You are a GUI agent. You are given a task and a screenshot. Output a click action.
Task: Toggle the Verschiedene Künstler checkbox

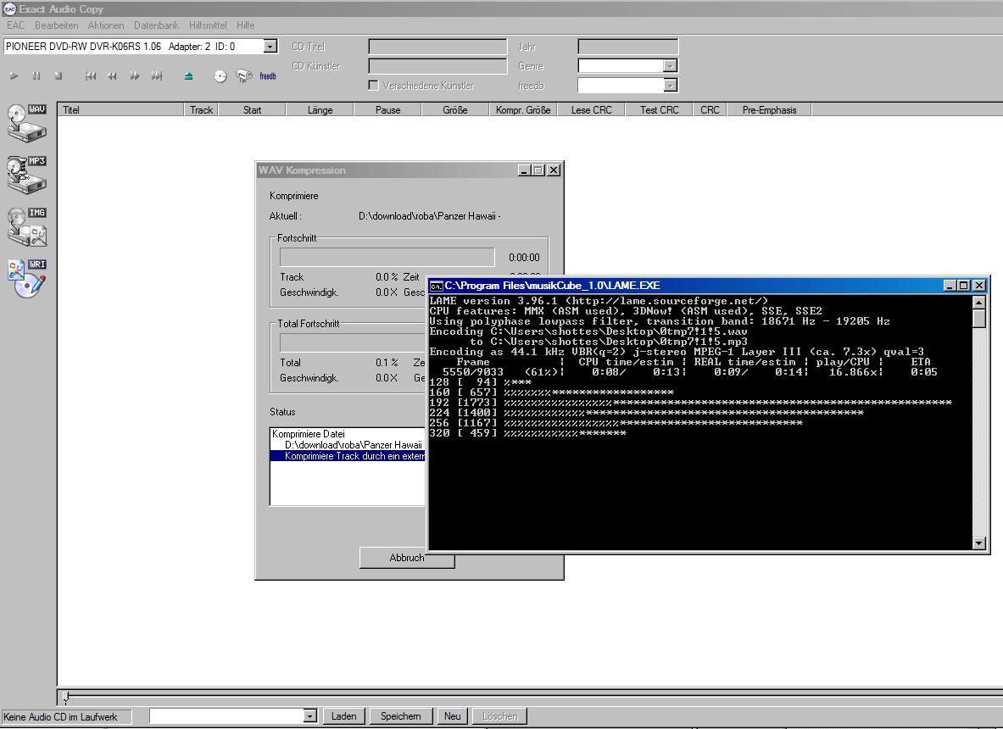[x=374, y=85]
